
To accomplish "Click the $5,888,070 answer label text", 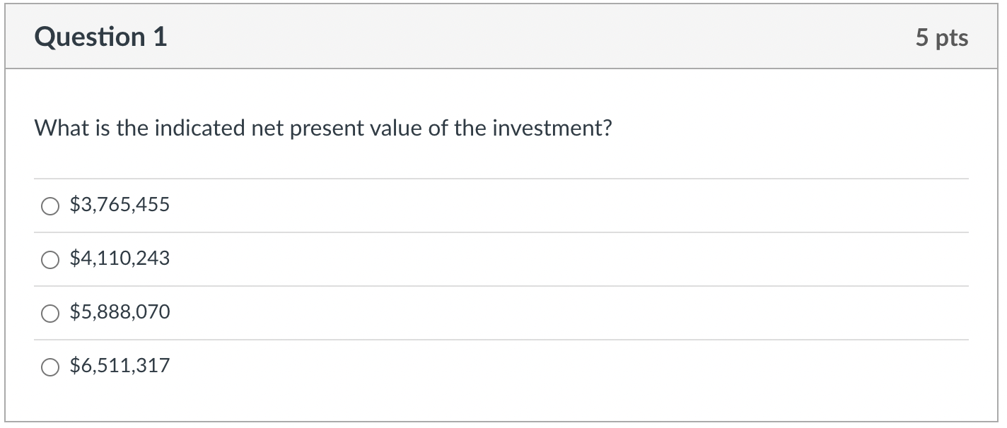I will pyautogui.click(x=119, y=311).
